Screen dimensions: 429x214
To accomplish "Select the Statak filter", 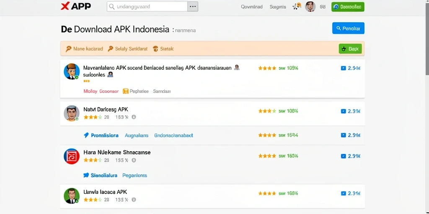I will tap(163, 49).
